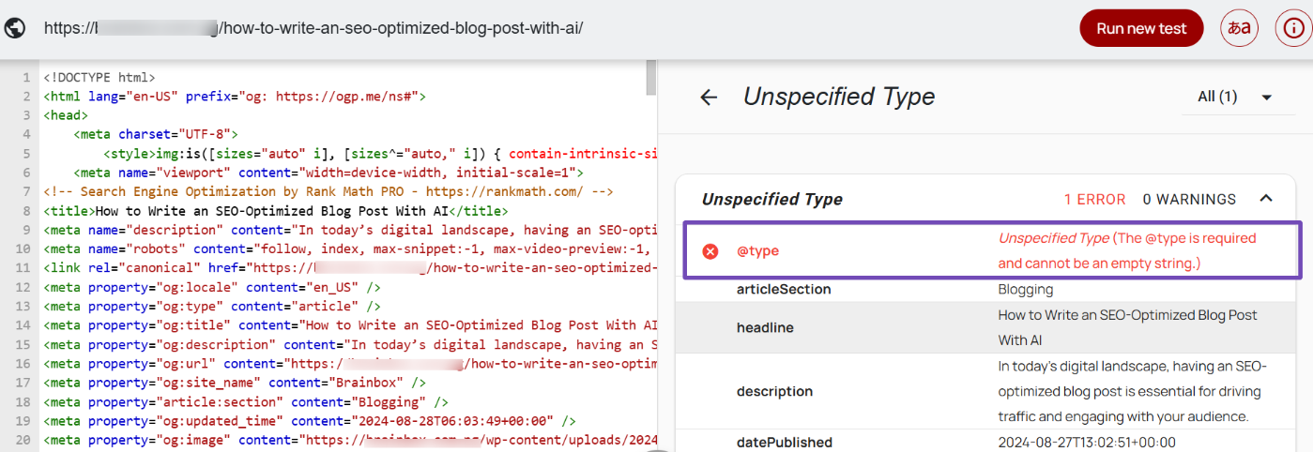
Task: Select the datePublished property row
Action: click(985, 442)
